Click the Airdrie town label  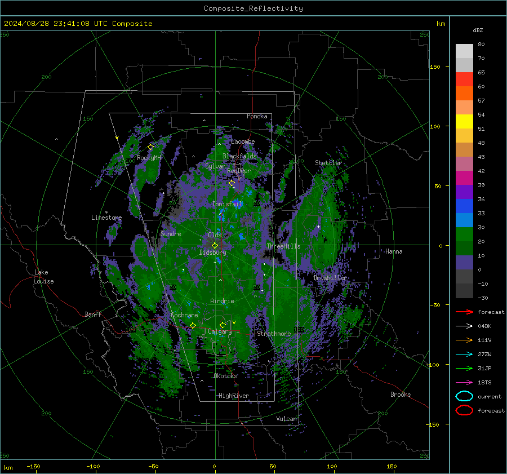pyautogui.click(x=222, y=301)
